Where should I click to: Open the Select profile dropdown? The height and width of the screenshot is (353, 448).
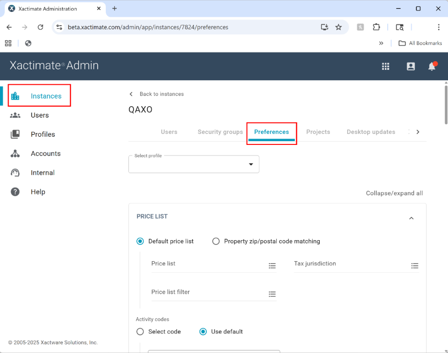coord(194,164)
